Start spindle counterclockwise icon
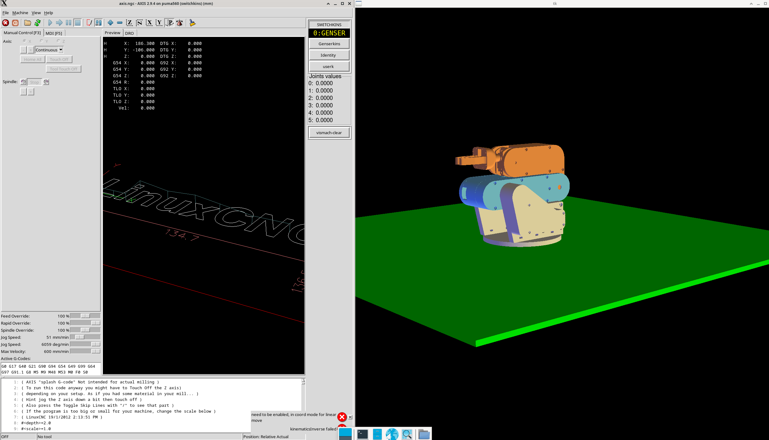 (x=23, y=82)
